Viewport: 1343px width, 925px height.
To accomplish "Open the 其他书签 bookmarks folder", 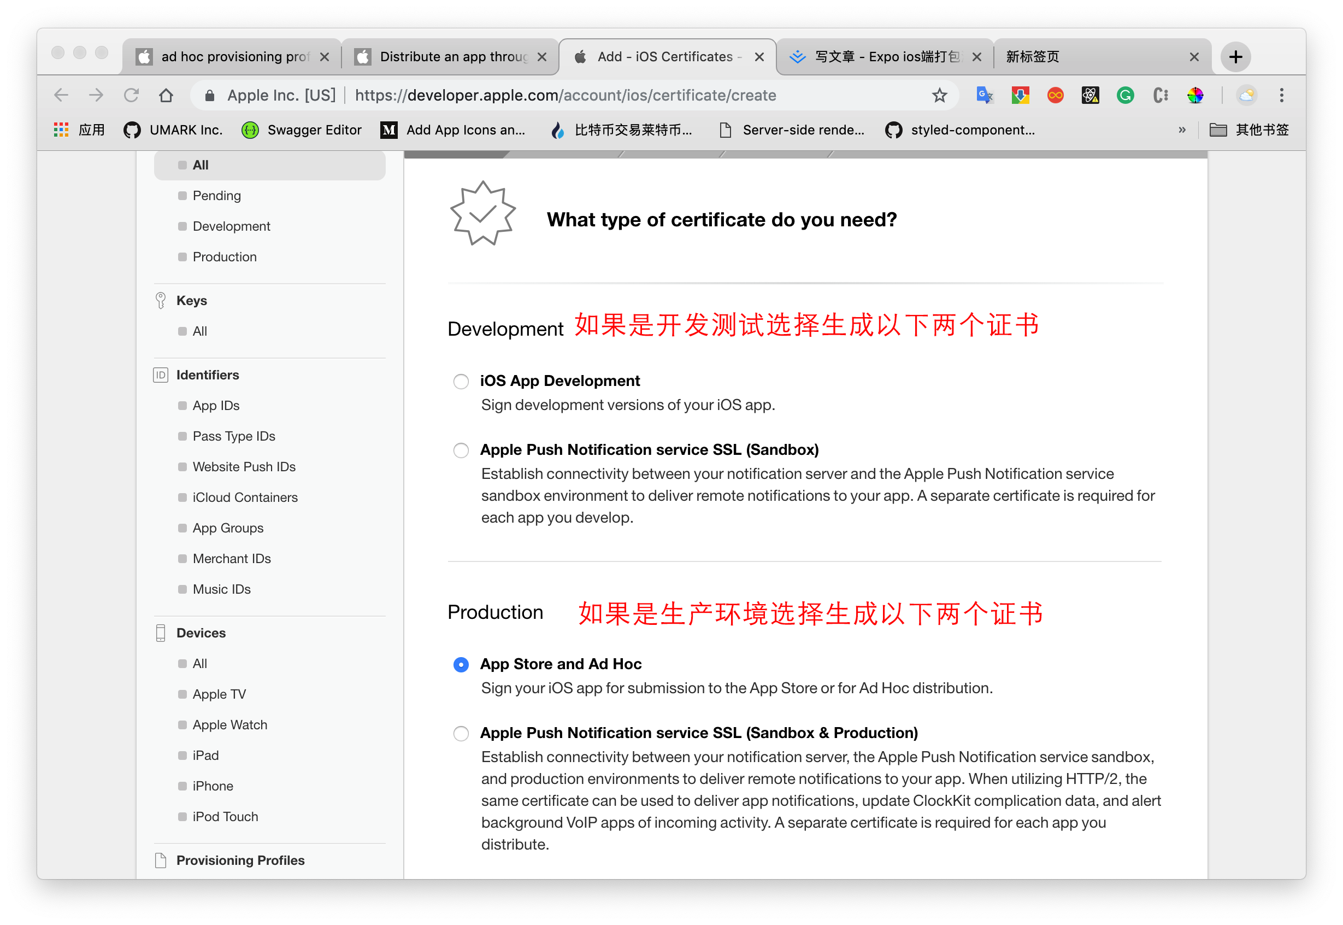I will tap(1249, 130).
